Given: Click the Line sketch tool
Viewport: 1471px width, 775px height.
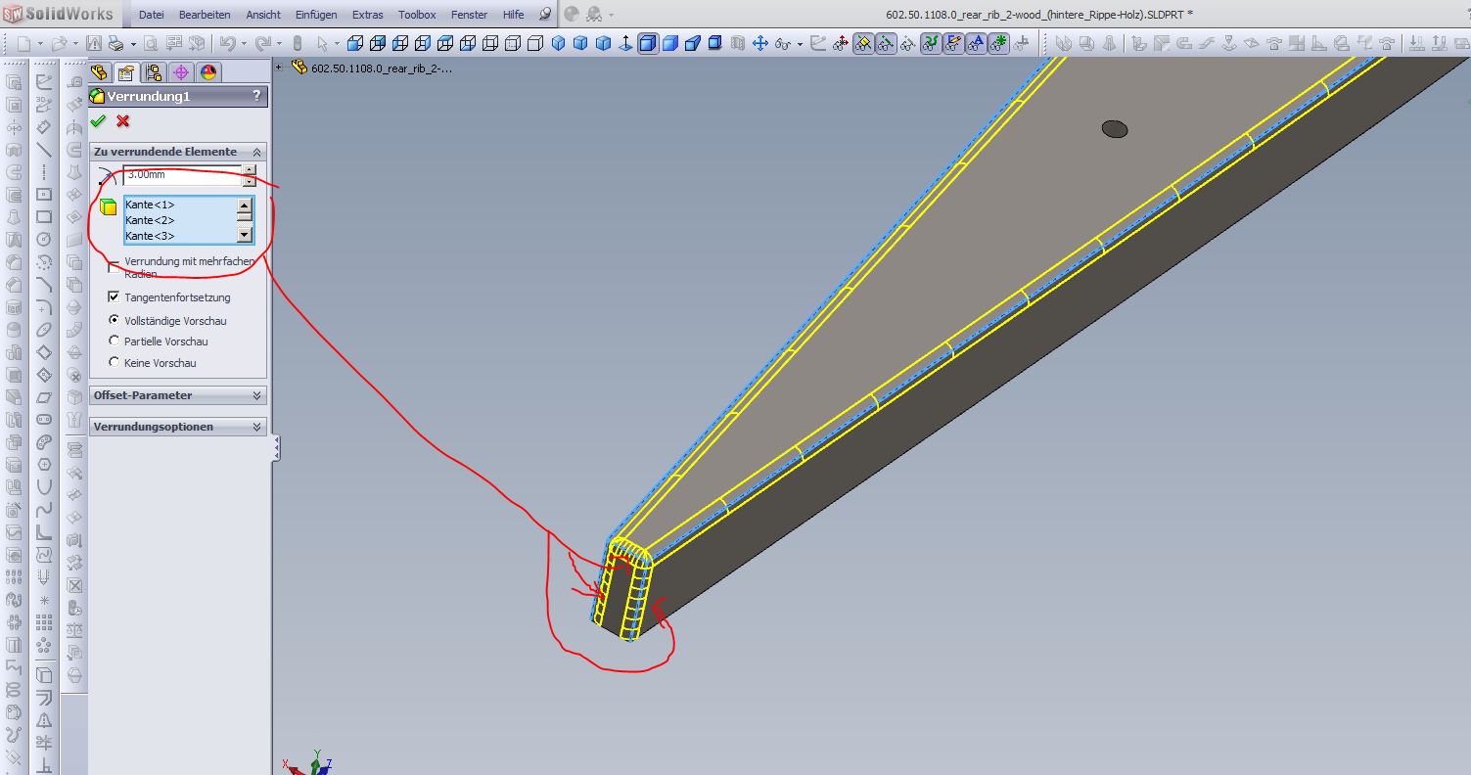Looking at the screenshot, I should click(x=44, y=150).
